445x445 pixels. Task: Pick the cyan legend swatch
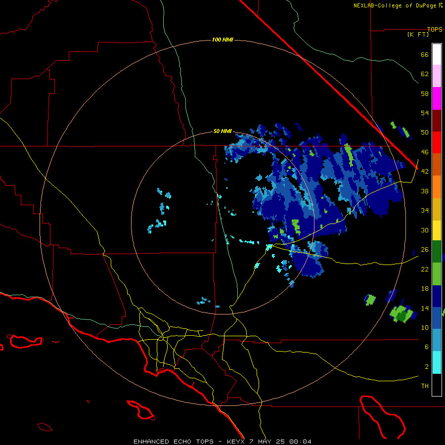[x=437, y=362]
